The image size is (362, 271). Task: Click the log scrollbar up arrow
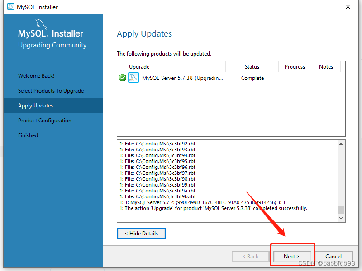click(341, 144)
